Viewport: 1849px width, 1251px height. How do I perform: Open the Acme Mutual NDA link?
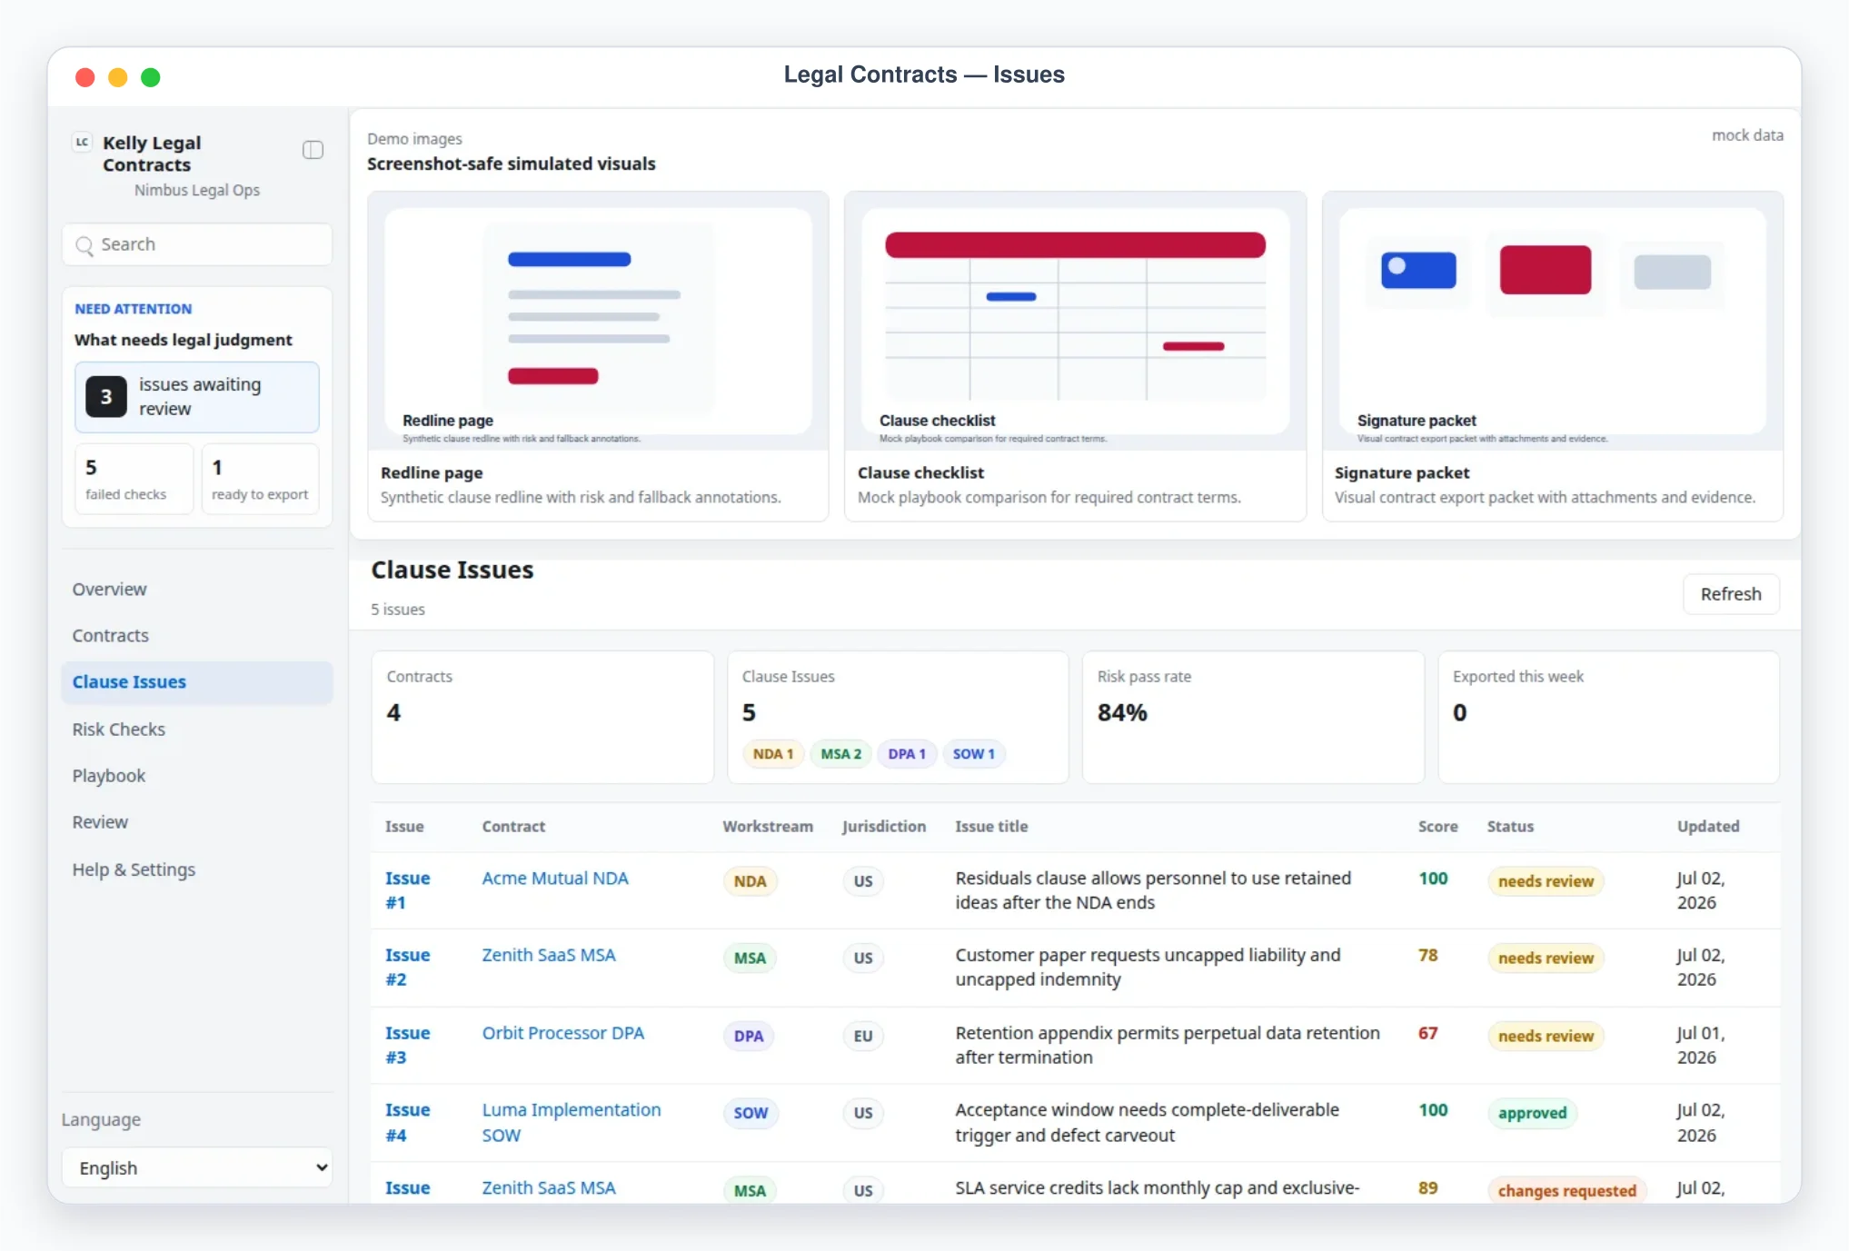(x=555, y=879)
